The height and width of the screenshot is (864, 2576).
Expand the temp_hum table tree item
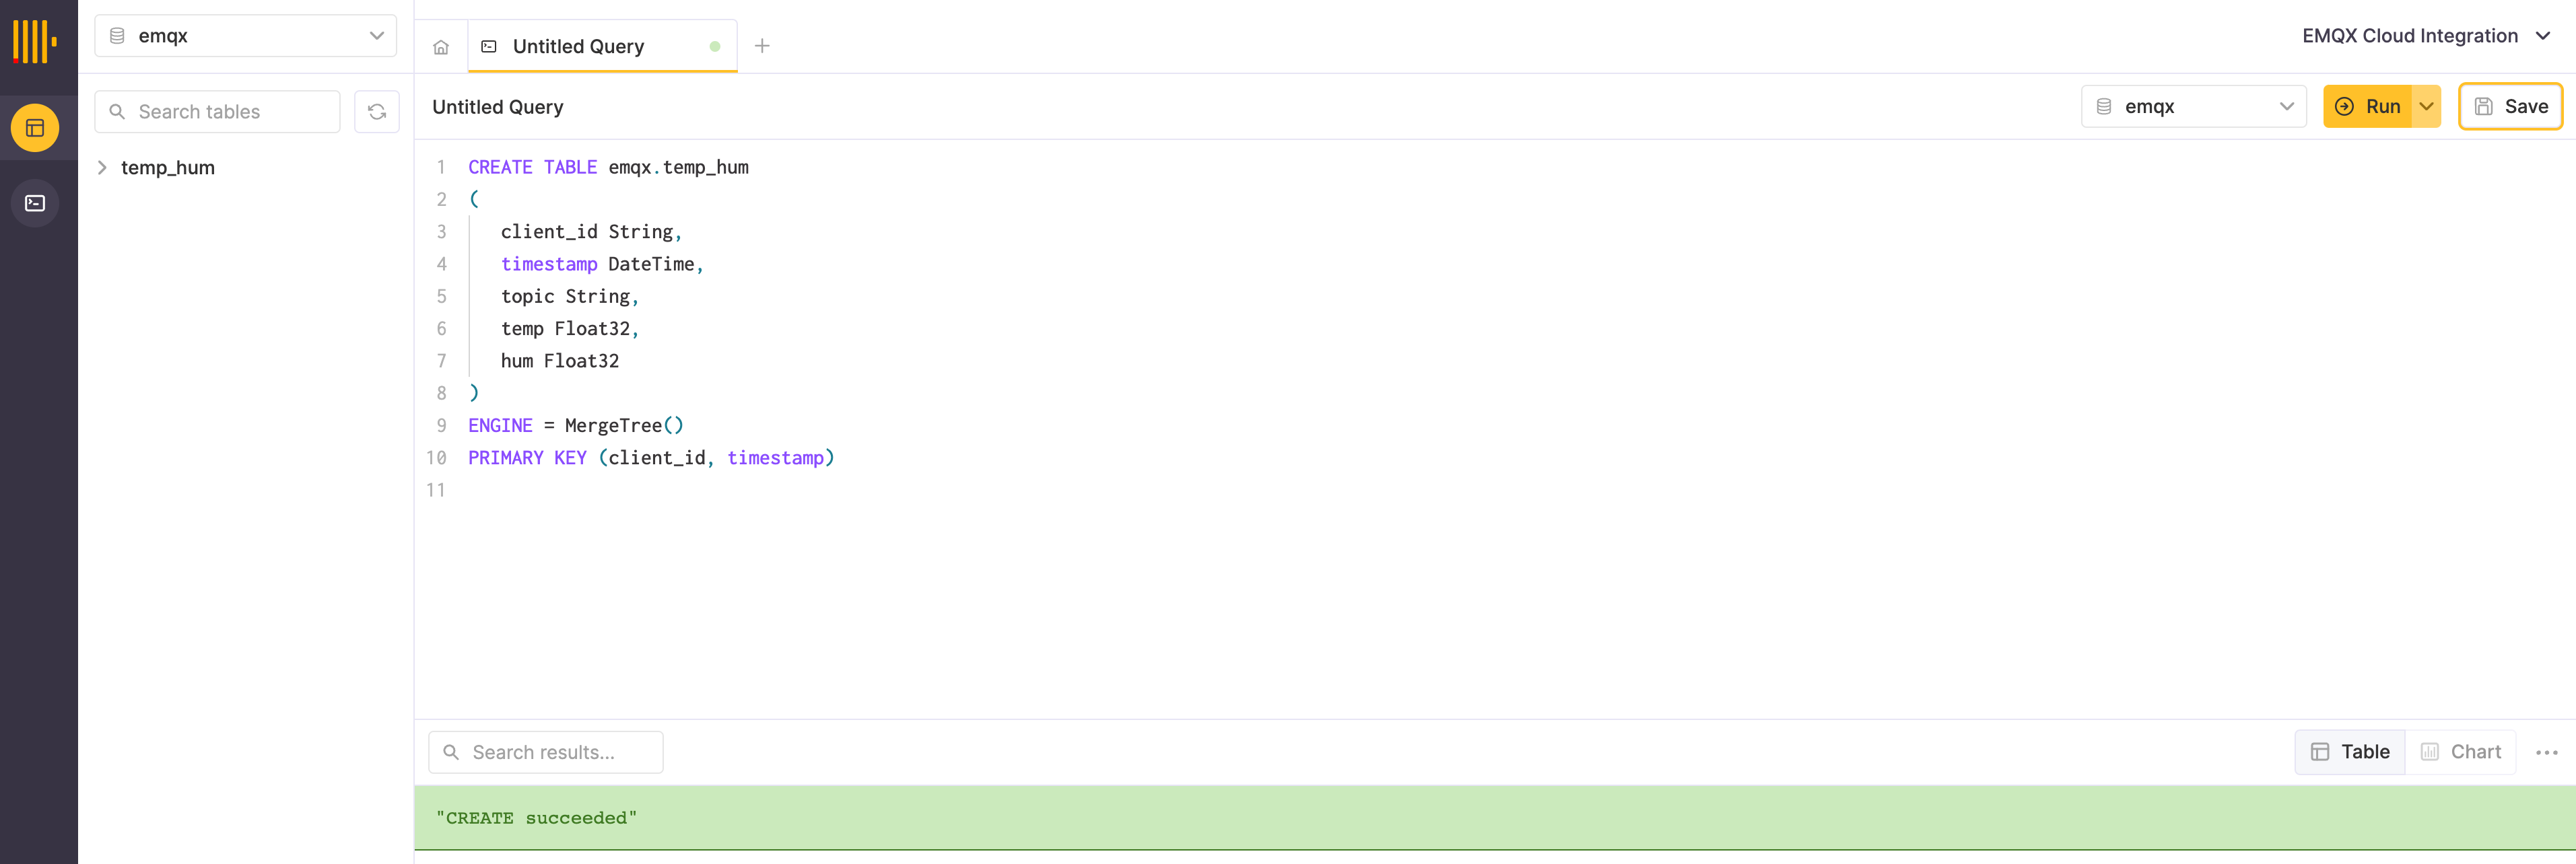pyautogui.click(x=104, y=166)
